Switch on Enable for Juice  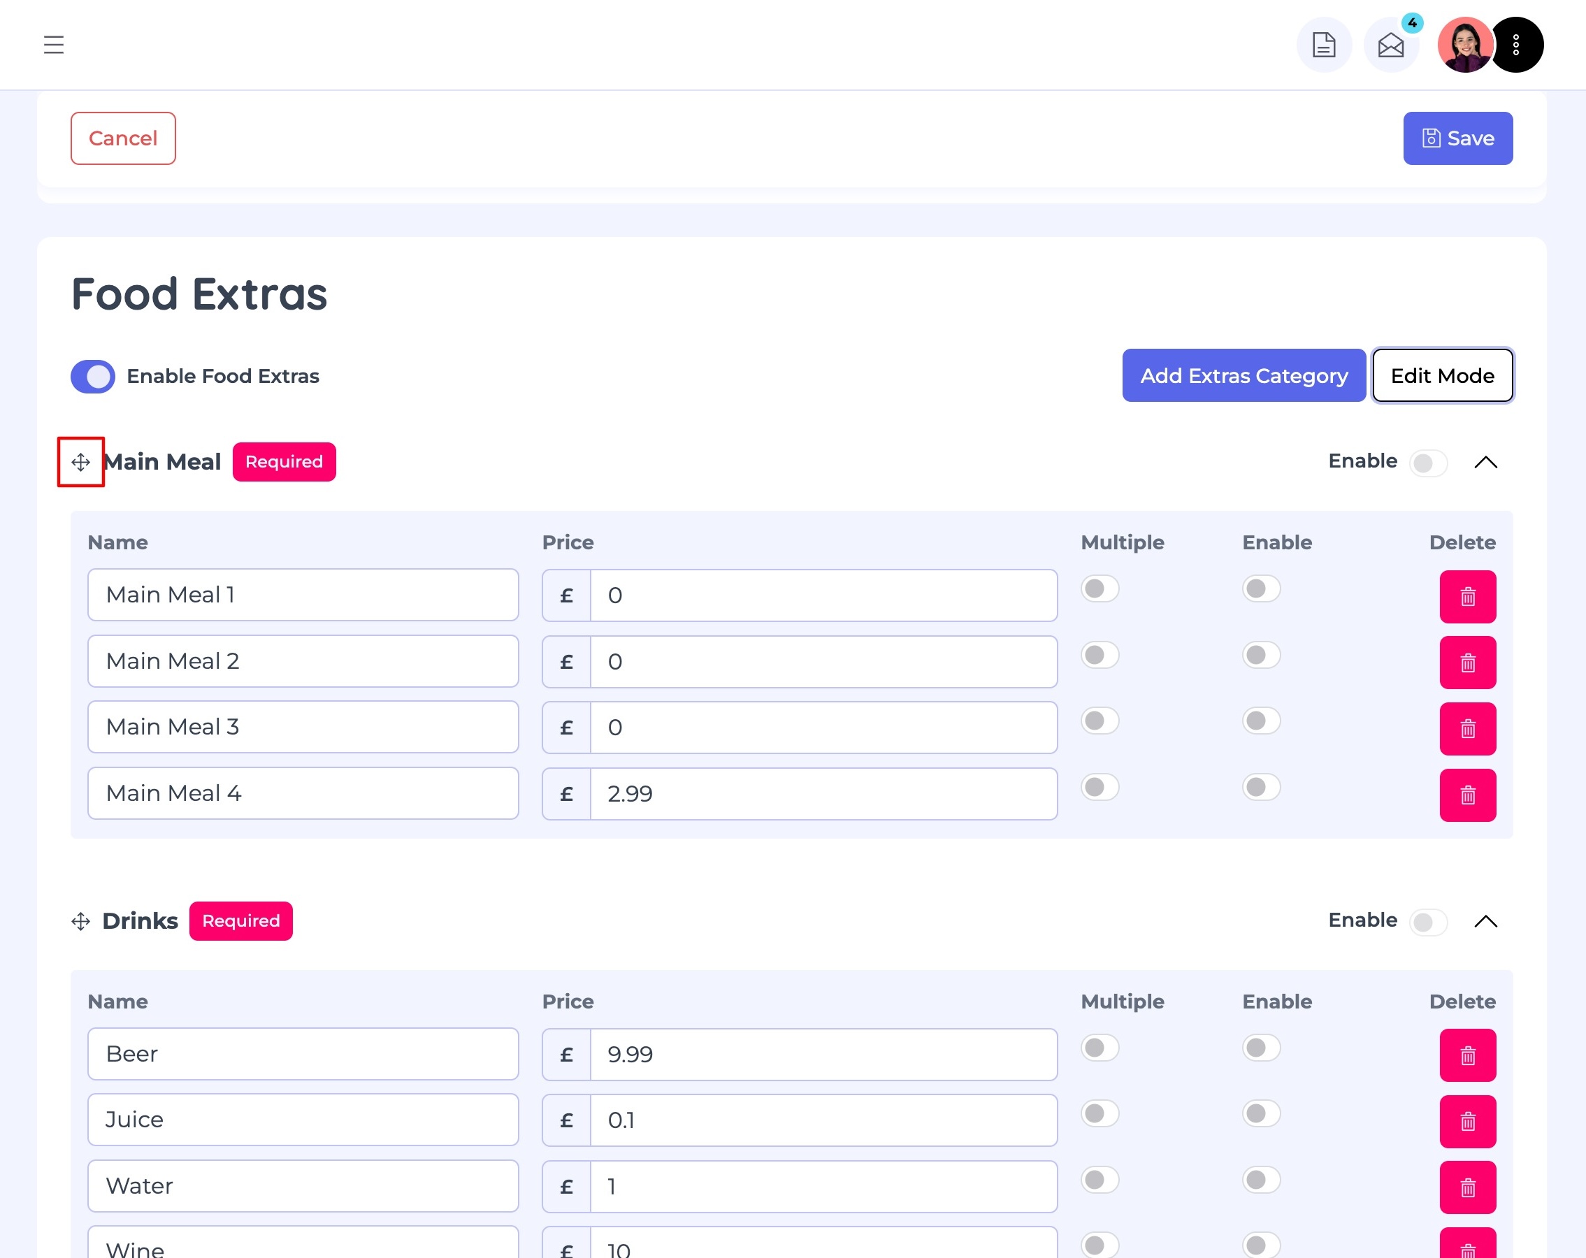1261,1113
